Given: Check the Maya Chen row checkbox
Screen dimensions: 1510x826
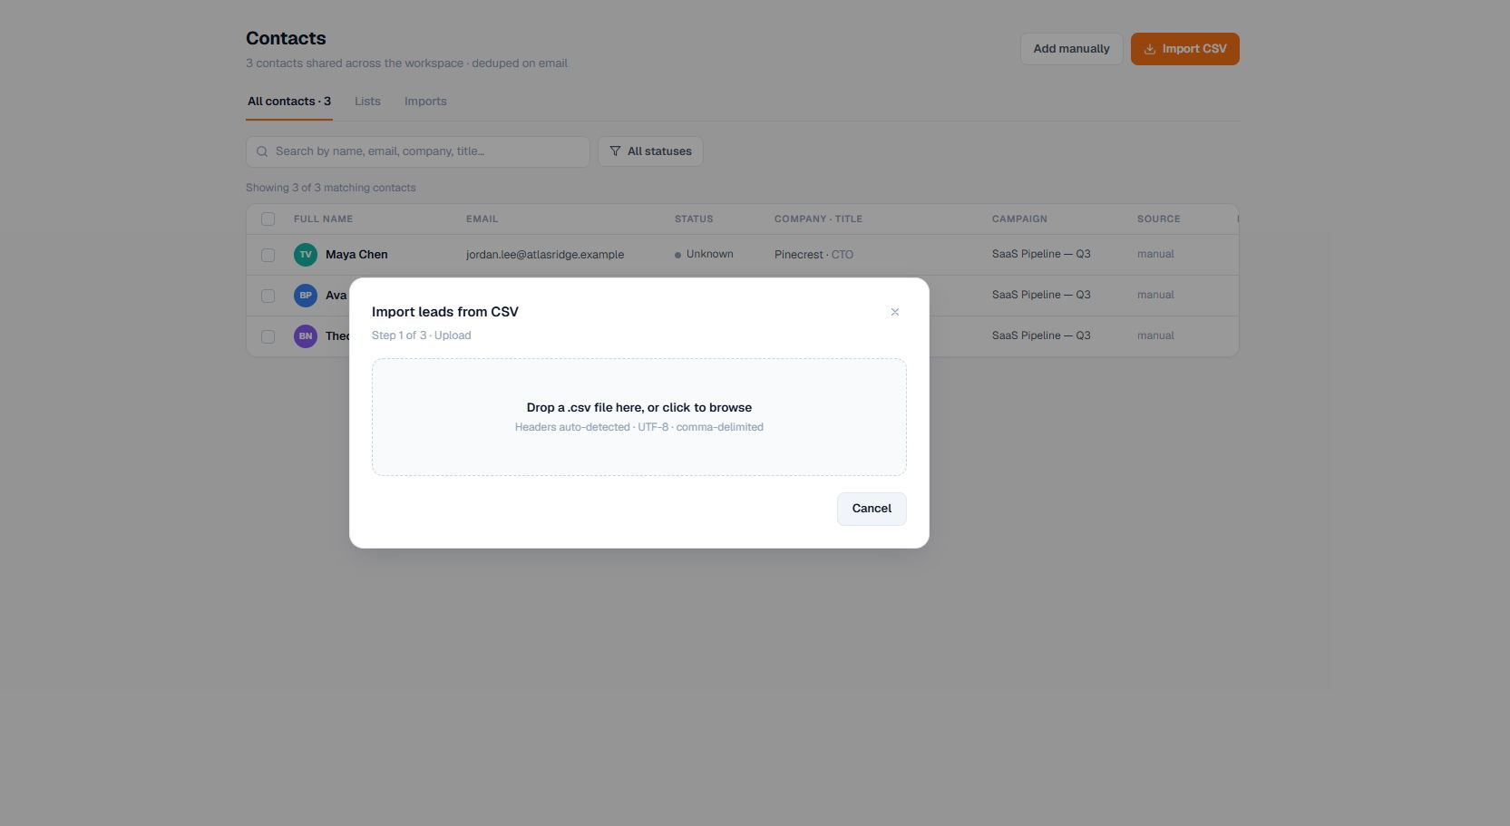Looking at the screenshot, I should click(x=268, y=255).
